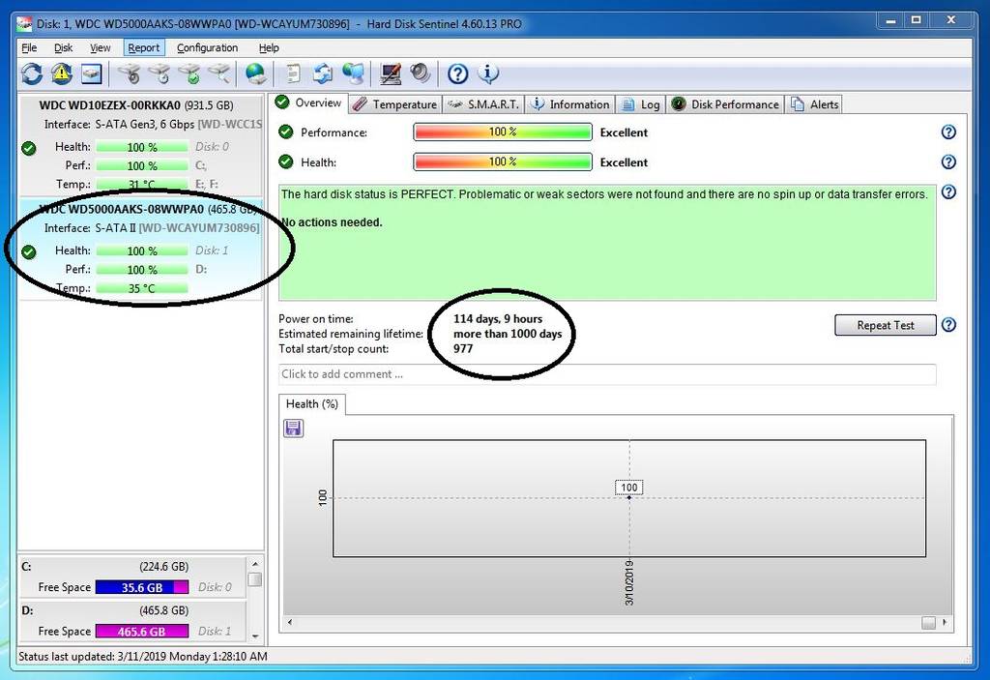Screen dimensions: 990x680
Task: Open the File menu
Action: point(29,48)
